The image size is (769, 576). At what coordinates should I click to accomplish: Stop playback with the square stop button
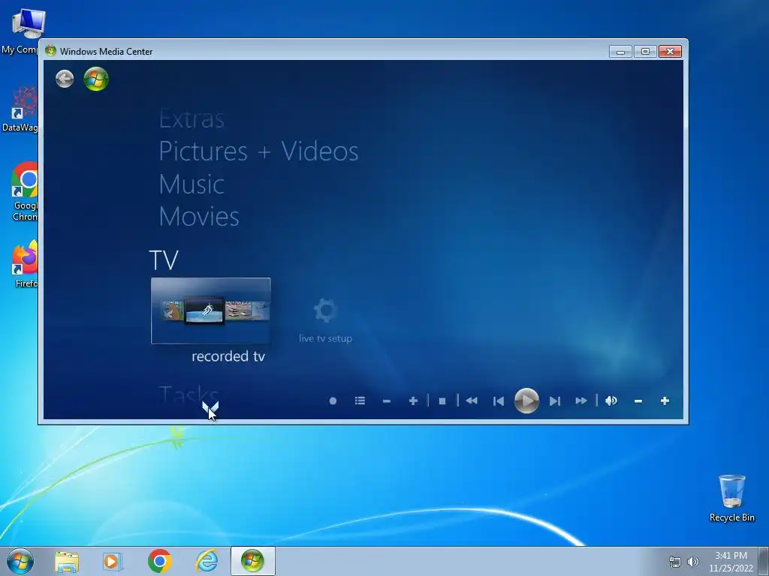pyautogui.click(x=442, y=401)
